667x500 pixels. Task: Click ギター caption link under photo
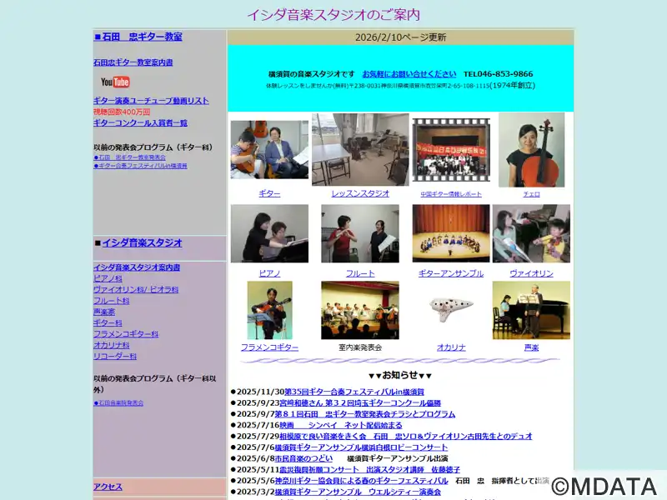pos(269,193)
